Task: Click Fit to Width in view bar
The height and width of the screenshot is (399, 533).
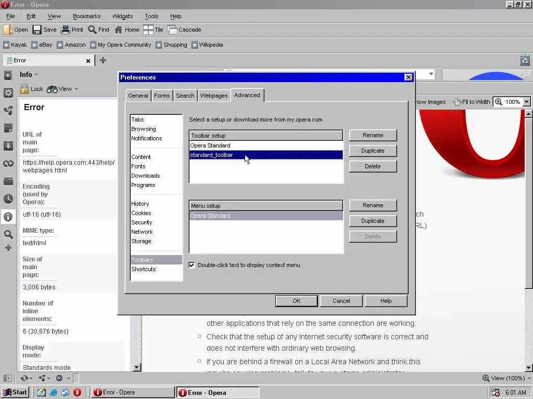Action: pyautogui.click(x=472, y=102)
